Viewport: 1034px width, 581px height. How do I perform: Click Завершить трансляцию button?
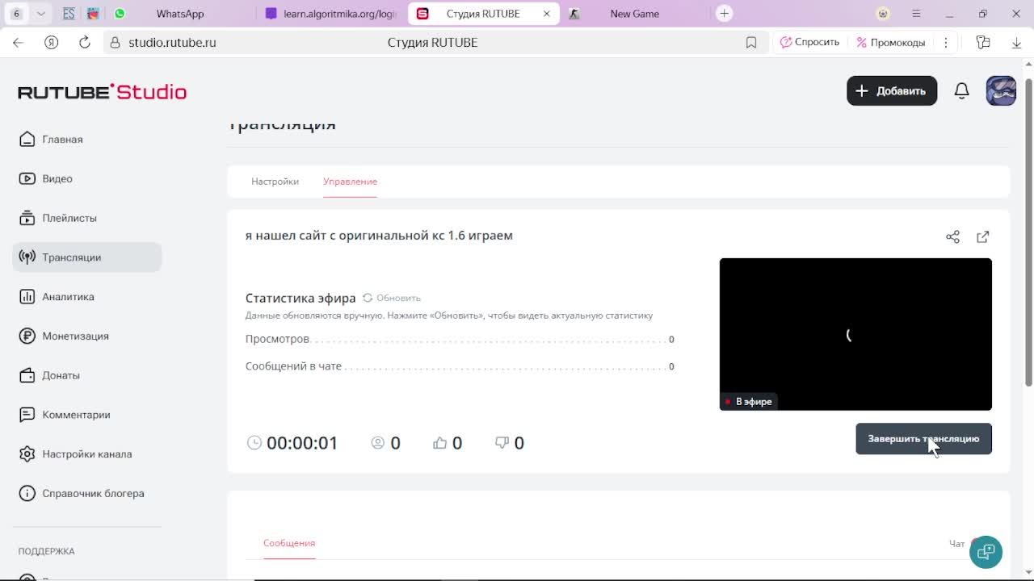pos(923,439)
